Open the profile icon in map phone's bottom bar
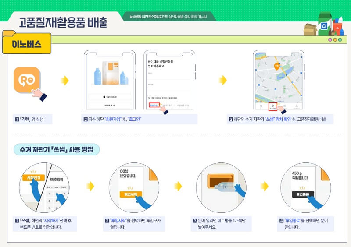This screenshot has width=351, height=247. [297, 106]
